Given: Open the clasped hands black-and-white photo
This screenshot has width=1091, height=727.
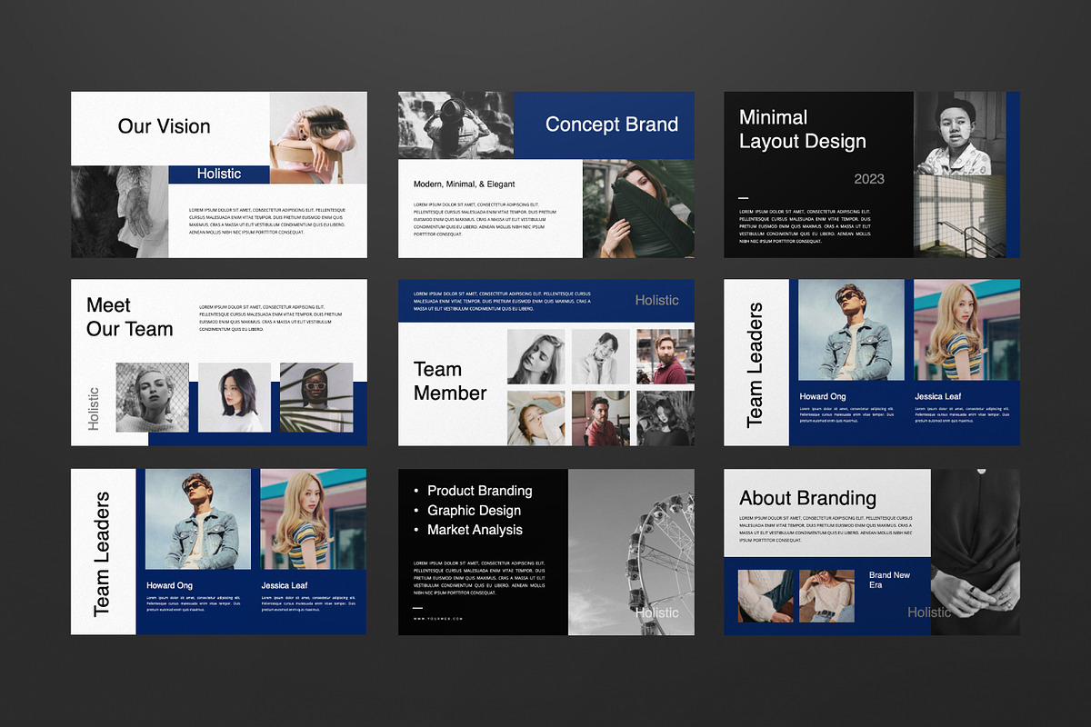Looking at the screenshot, I should tap(976, 553).
